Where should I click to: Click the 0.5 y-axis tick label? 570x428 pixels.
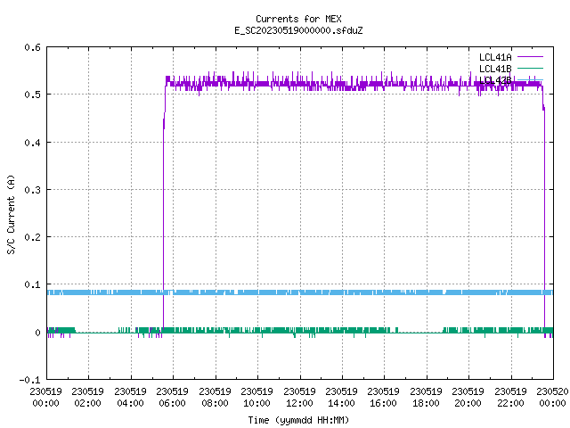[x=32, y=95]
